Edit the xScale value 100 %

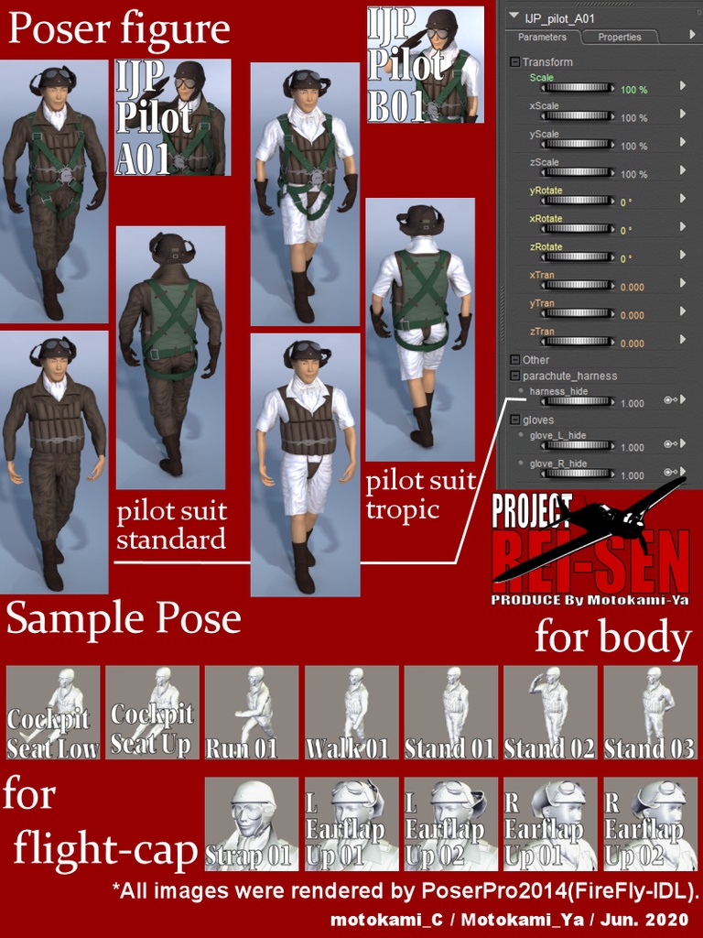(x=633, y=118)
